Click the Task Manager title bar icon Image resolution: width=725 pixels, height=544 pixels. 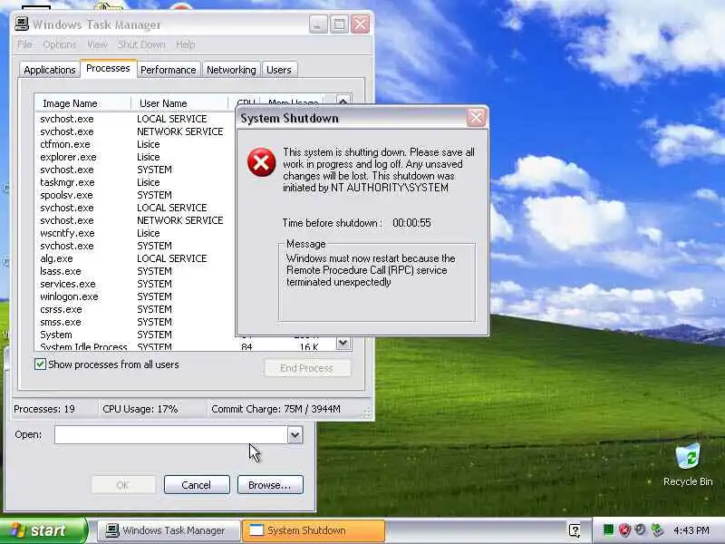pos(22,24)
